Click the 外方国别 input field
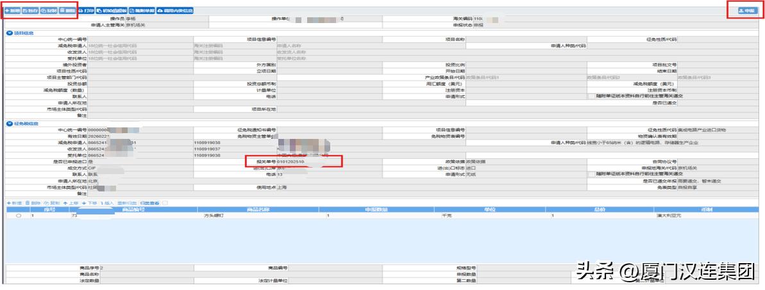Image resolution: width=765 pixels, height=290 pixels. tap(330, 65)
